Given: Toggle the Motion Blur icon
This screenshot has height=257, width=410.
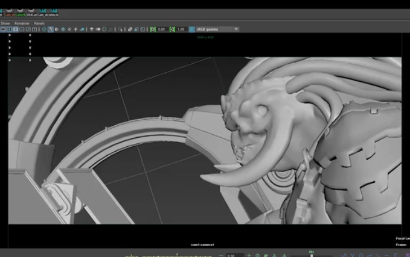Looking at the screenshot, I should pyautogui.click(x=98, y=29).
